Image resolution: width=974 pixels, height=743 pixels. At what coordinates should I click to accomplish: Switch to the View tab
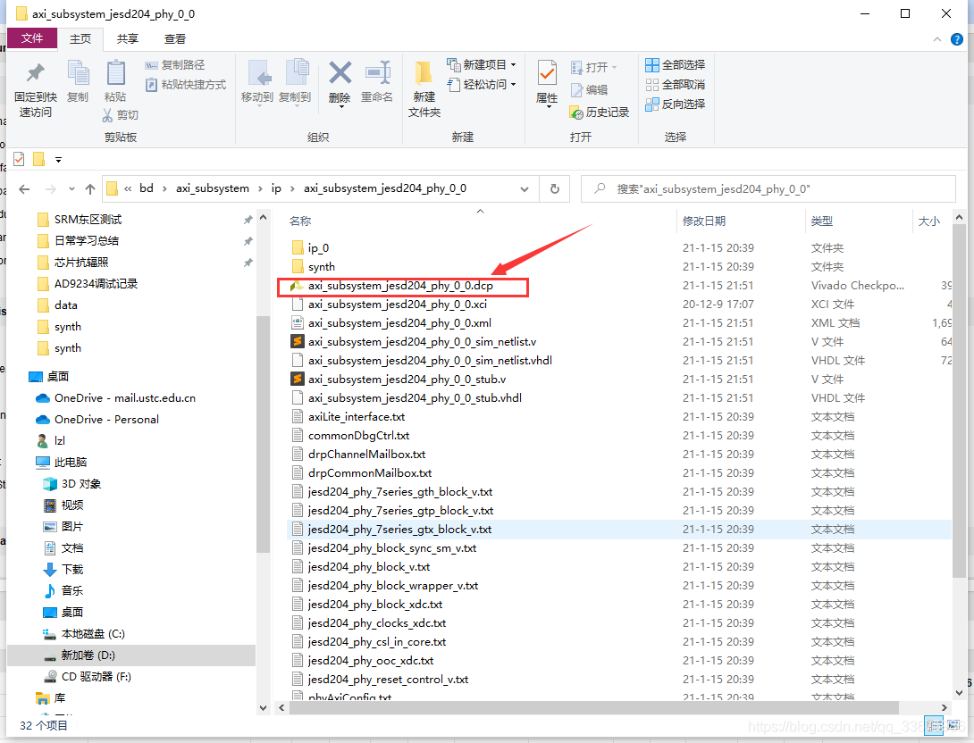[x=174, y=38]
